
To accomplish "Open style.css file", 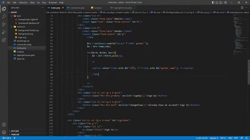I will (x=27, y=59).
